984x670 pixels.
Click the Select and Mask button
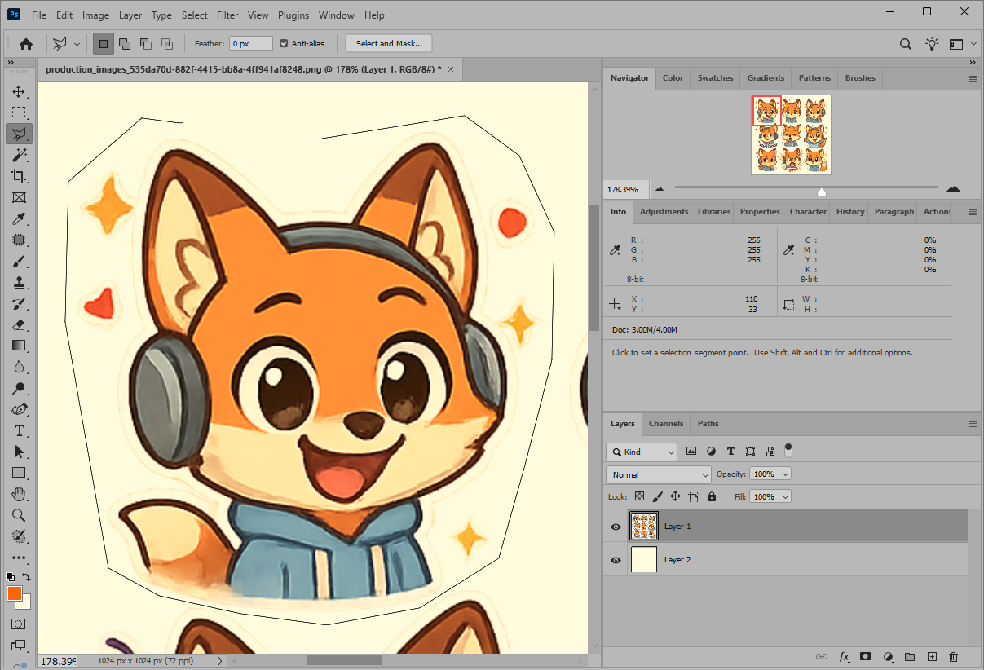tap(388, 44)
